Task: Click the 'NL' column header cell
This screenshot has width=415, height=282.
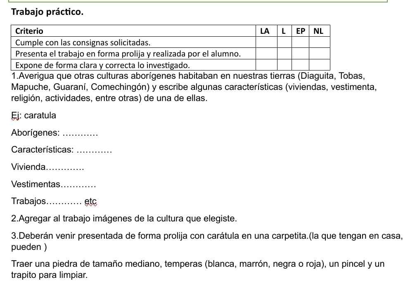Action: coord(319,31)
